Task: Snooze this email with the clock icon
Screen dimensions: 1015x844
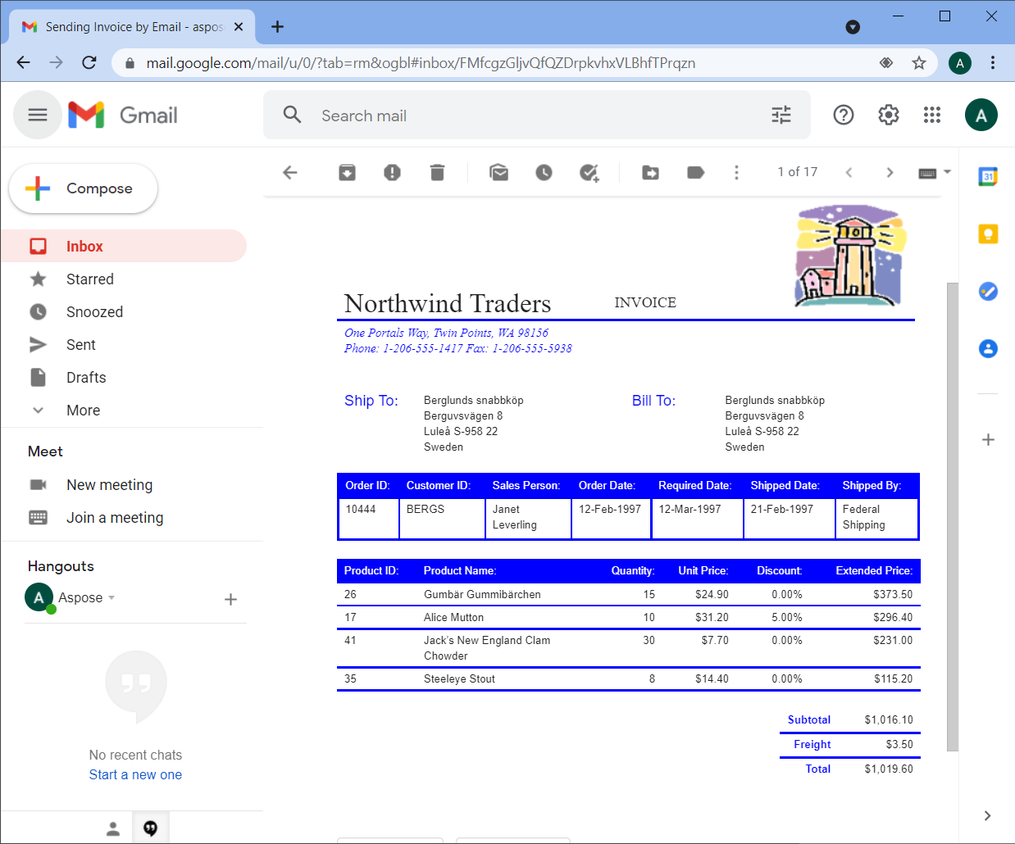Action: [x=544, y=172]
